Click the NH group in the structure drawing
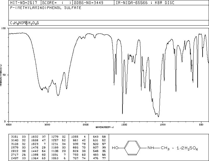209x161 pixels. tap(151, 148)
